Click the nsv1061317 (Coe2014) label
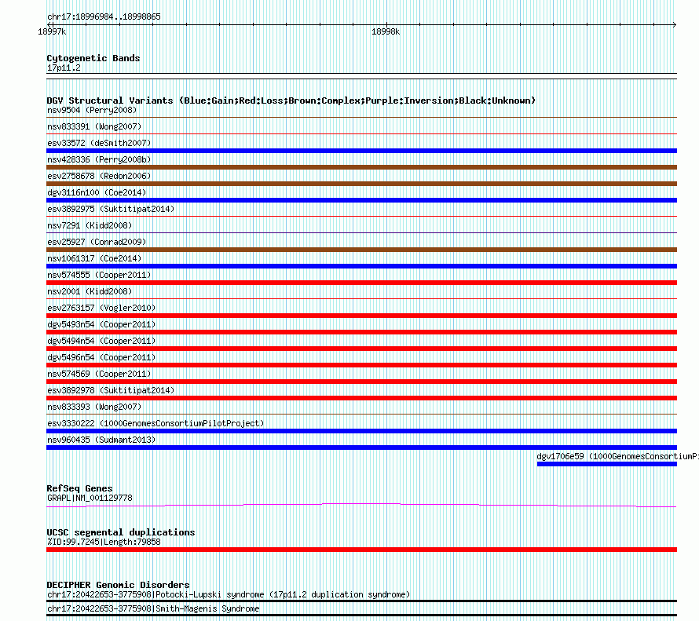The height and width of the screenshot is (621, 699). [94, 258]
